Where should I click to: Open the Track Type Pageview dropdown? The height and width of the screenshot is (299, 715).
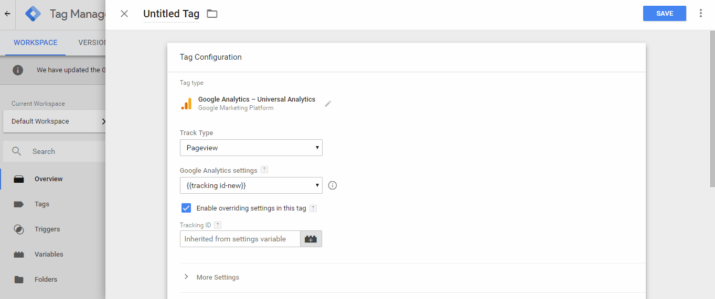[251, 148]
